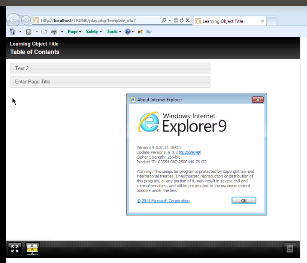Open the Safety menu

click(x=94, y=31)
